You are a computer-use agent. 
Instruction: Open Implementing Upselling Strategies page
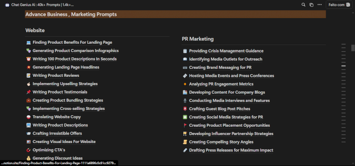65,84
